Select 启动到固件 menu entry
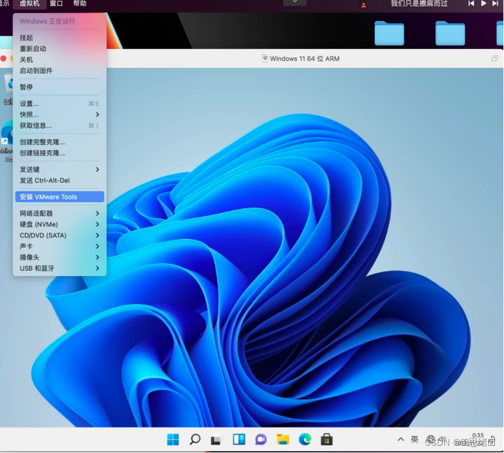Viewport: 504px width, 453px height. [59, 70]
